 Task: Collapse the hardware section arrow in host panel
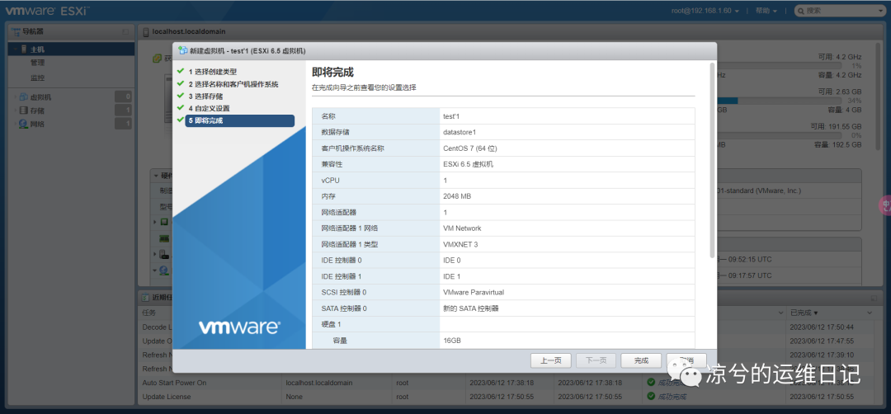click(156, 176)
